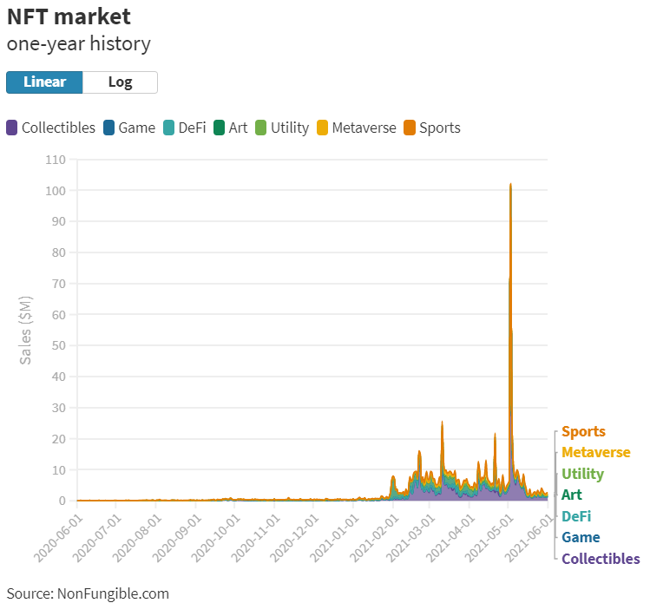The height and width of the screenshot is (603, 650).
Task: Click the bold Utility series label beside chart
Action: [x=582, y=474]
